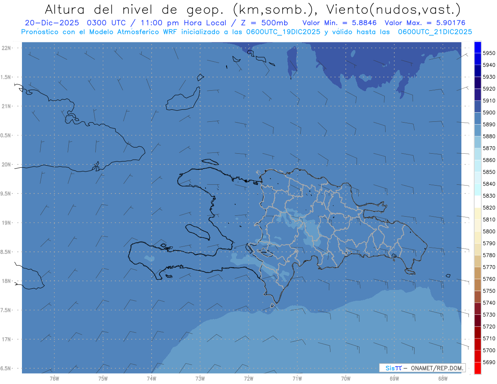Click the '0.5N' latitude axis label
Image resolution: width=497 pixels, height=384 pixels.
pos(6,135)
